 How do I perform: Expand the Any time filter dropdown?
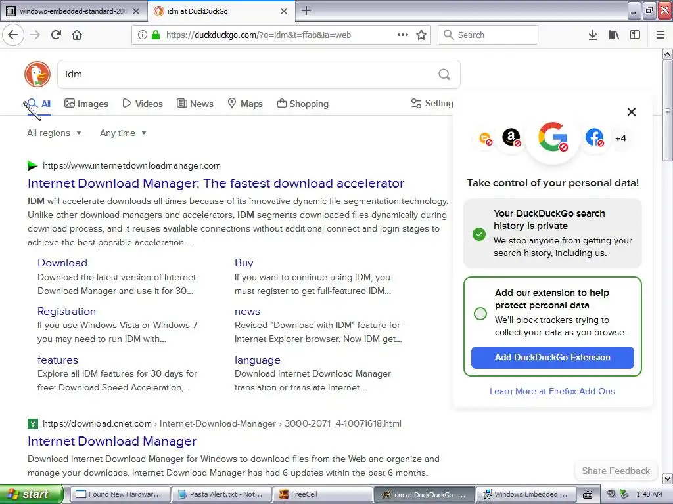click(x=123, y=133)
